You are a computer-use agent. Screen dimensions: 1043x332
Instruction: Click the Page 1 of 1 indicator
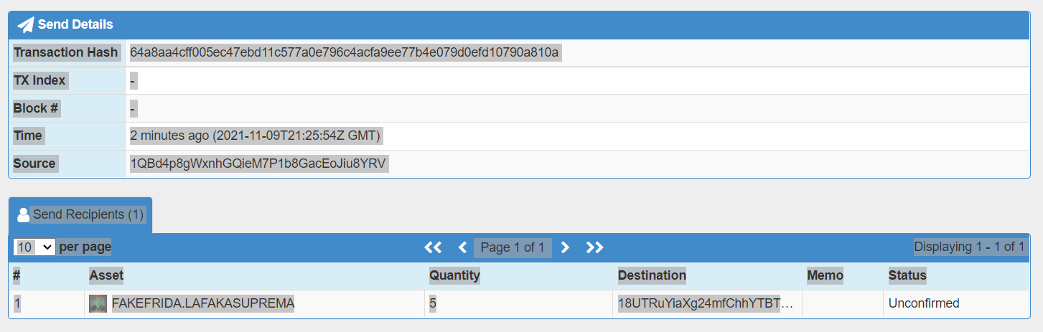click(x=513, y=247)
